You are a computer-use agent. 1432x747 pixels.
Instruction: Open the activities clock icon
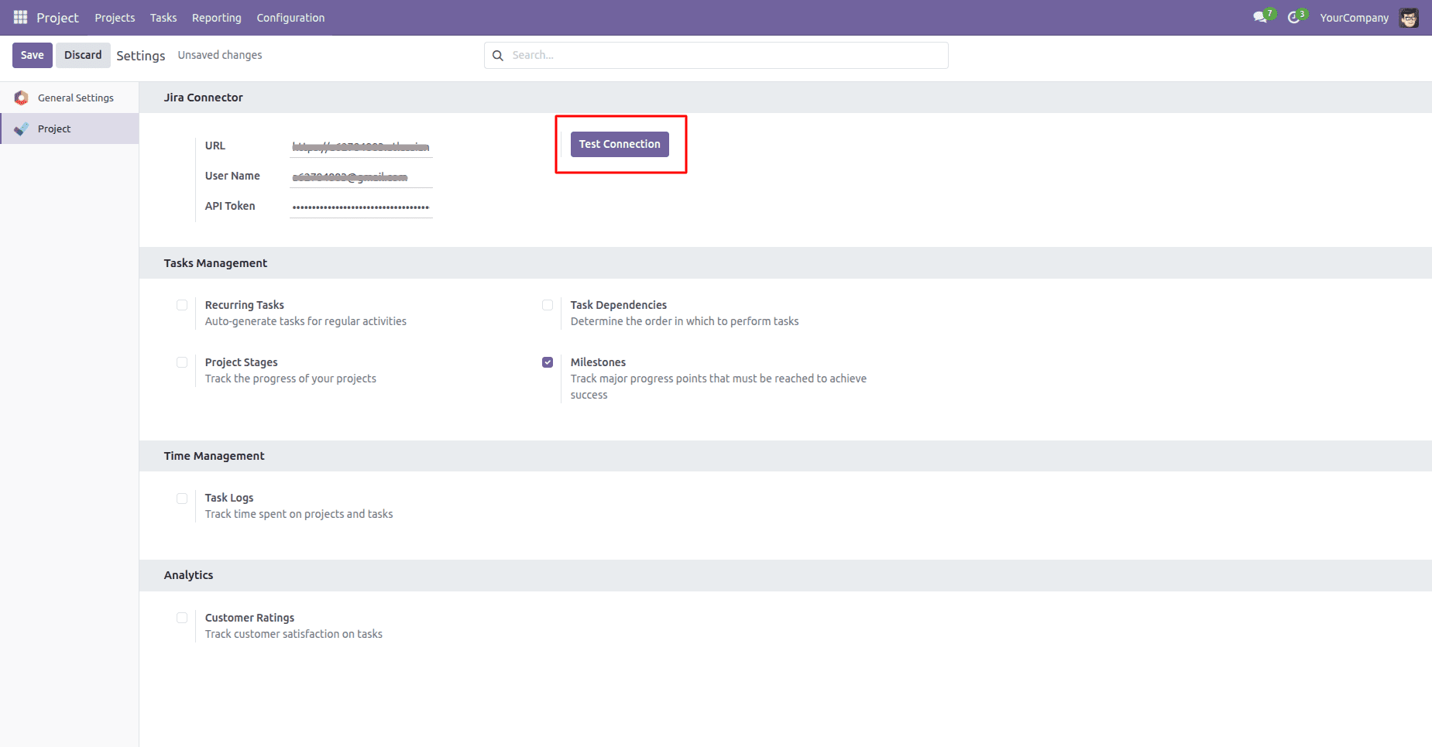pos(1293,17)
